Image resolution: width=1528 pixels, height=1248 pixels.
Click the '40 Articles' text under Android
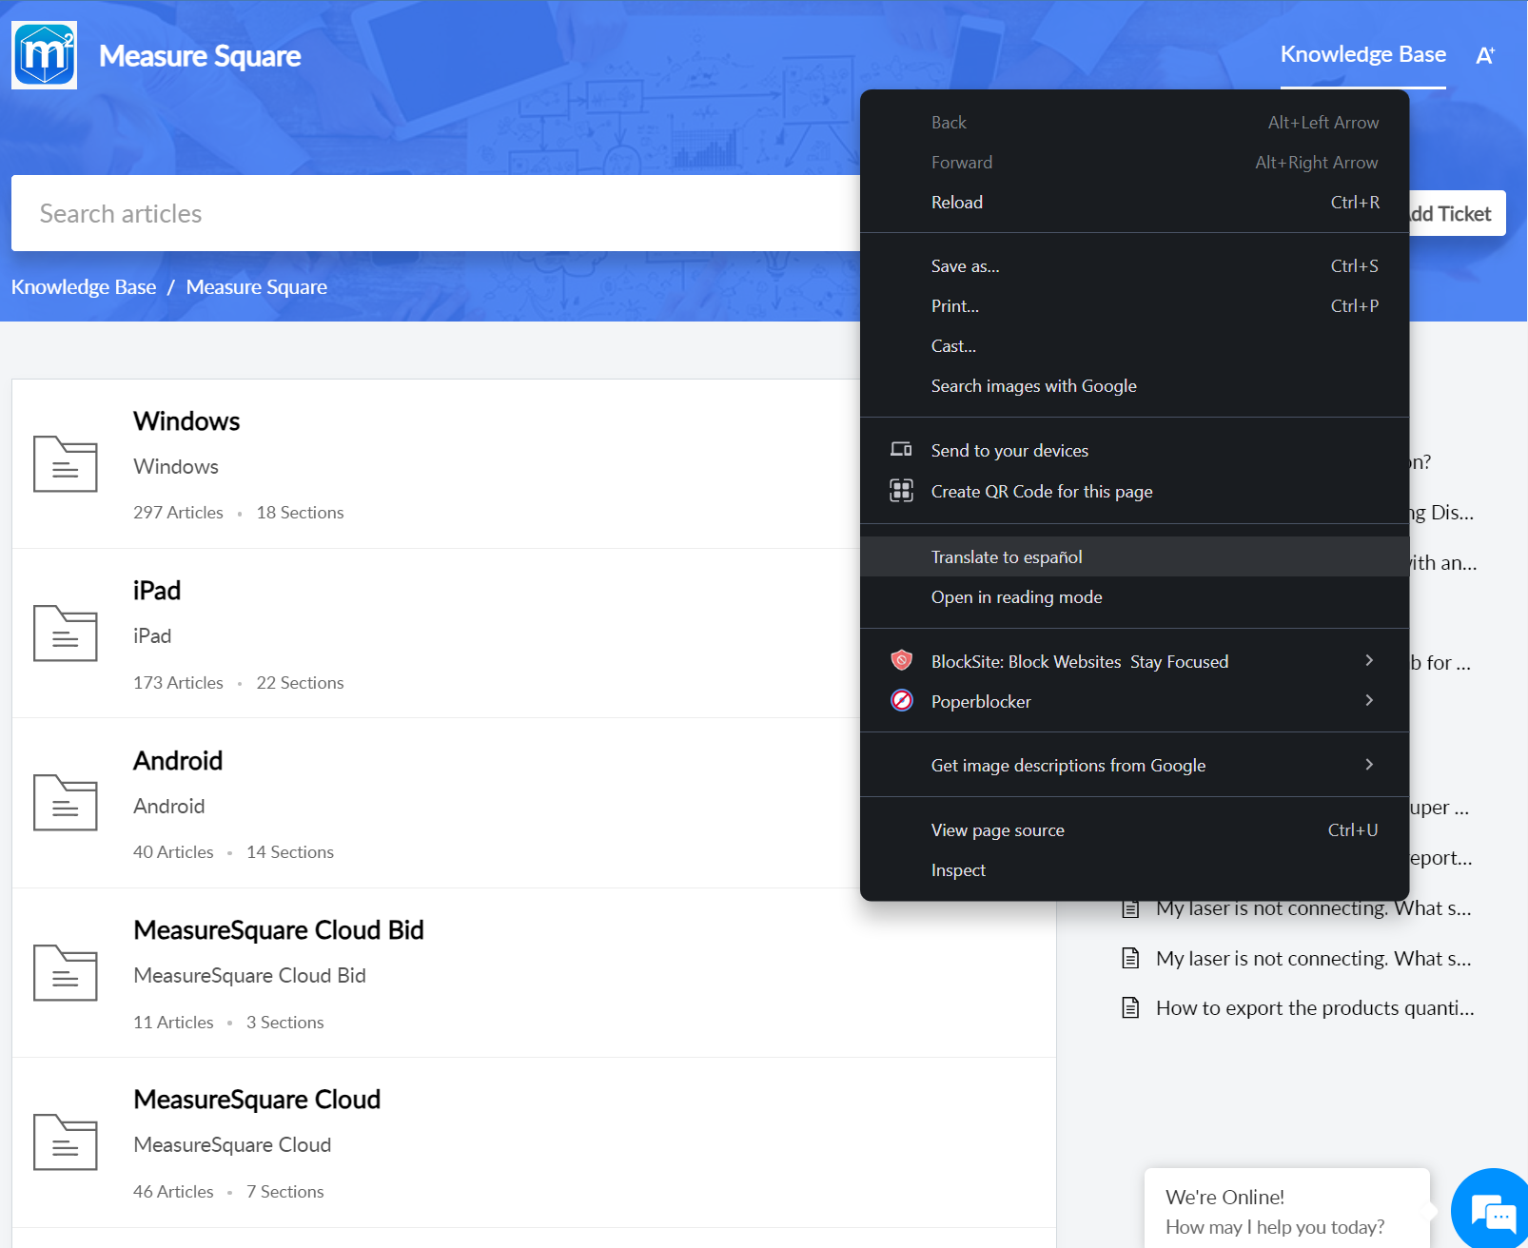coord(173,852)
